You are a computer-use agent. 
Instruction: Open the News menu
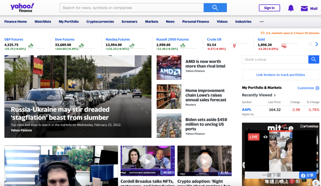pyautogui.click(x=170, y=22)
